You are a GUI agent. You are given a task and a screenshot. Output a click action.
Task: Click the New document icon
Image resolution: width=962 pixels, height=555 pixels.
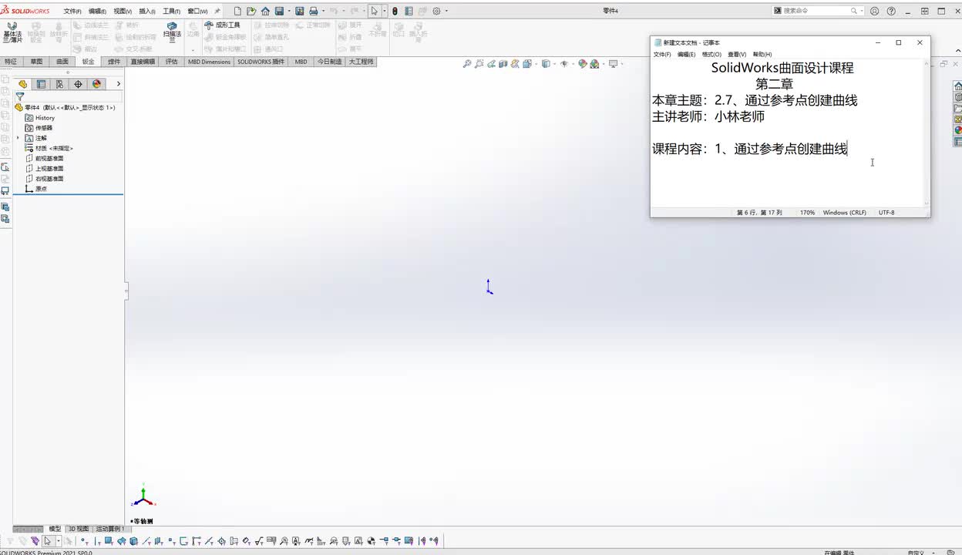pos(237,12)
